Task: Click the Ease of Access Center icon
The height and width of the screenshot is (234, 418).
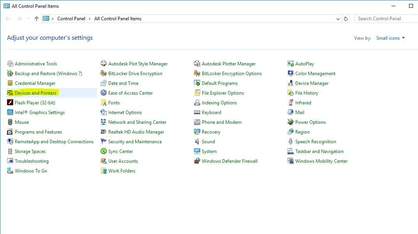Action: point(104,93)
